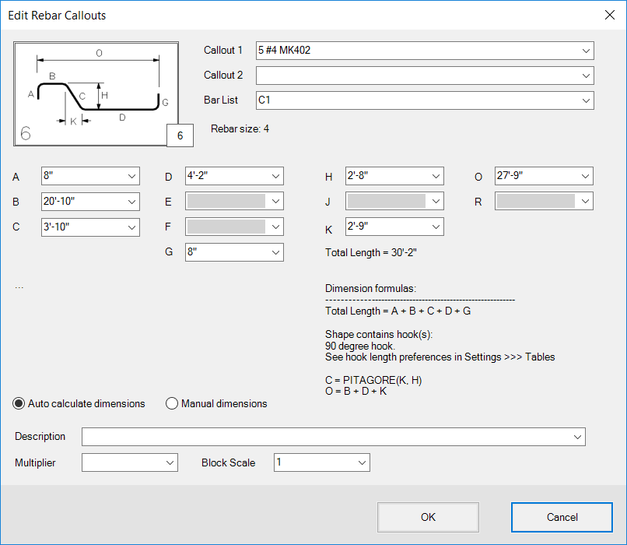The image size is (627, 545).
Task: Click inside the Description input field
Action: 334,437
